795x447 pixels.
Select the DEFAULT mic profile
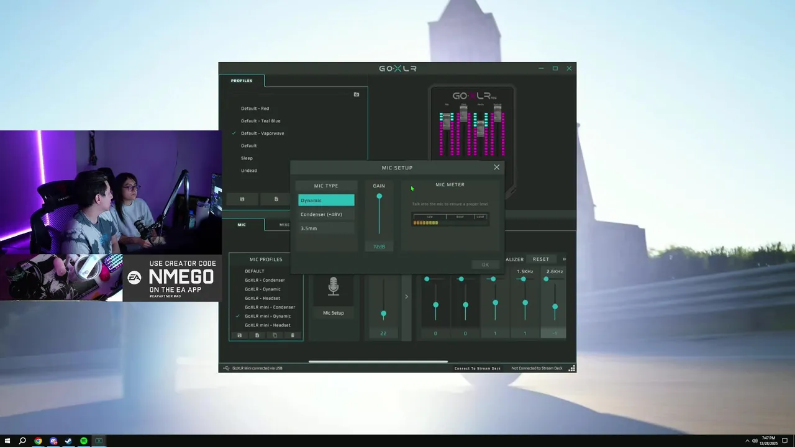coord(254,271)
